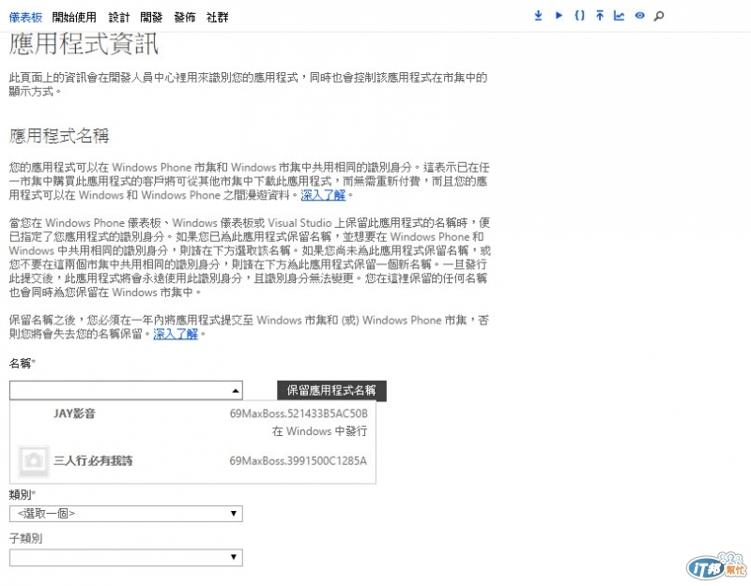Follow the 深入了解 link after 名稱保留
751x586 pixels.
176,334
